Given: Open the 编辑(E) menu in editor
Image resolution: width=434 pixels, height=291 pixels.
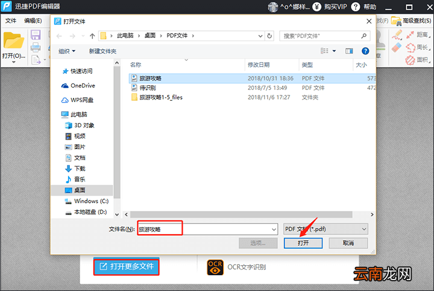Looking at the screenshot, I should (x=33, y=21).
